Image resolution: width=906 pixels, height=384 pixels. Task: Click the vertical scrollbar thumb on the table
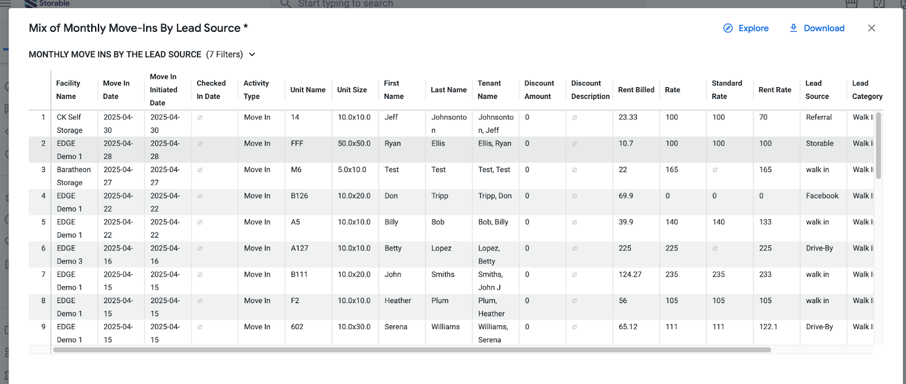click(x=878, y=145)
